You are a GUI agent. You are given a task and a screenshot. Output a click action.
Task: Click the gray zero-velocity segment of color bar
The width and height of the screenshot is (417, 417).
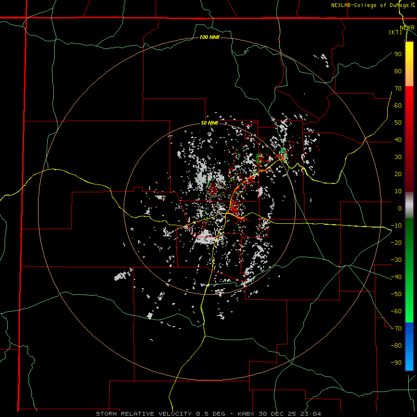[x=409, y=205]
